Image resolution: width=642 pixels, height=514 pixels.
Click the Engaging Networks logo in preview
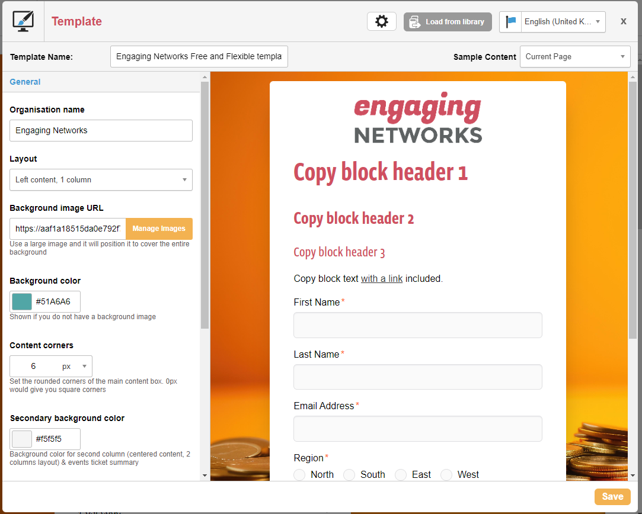(x=418, y=120)
